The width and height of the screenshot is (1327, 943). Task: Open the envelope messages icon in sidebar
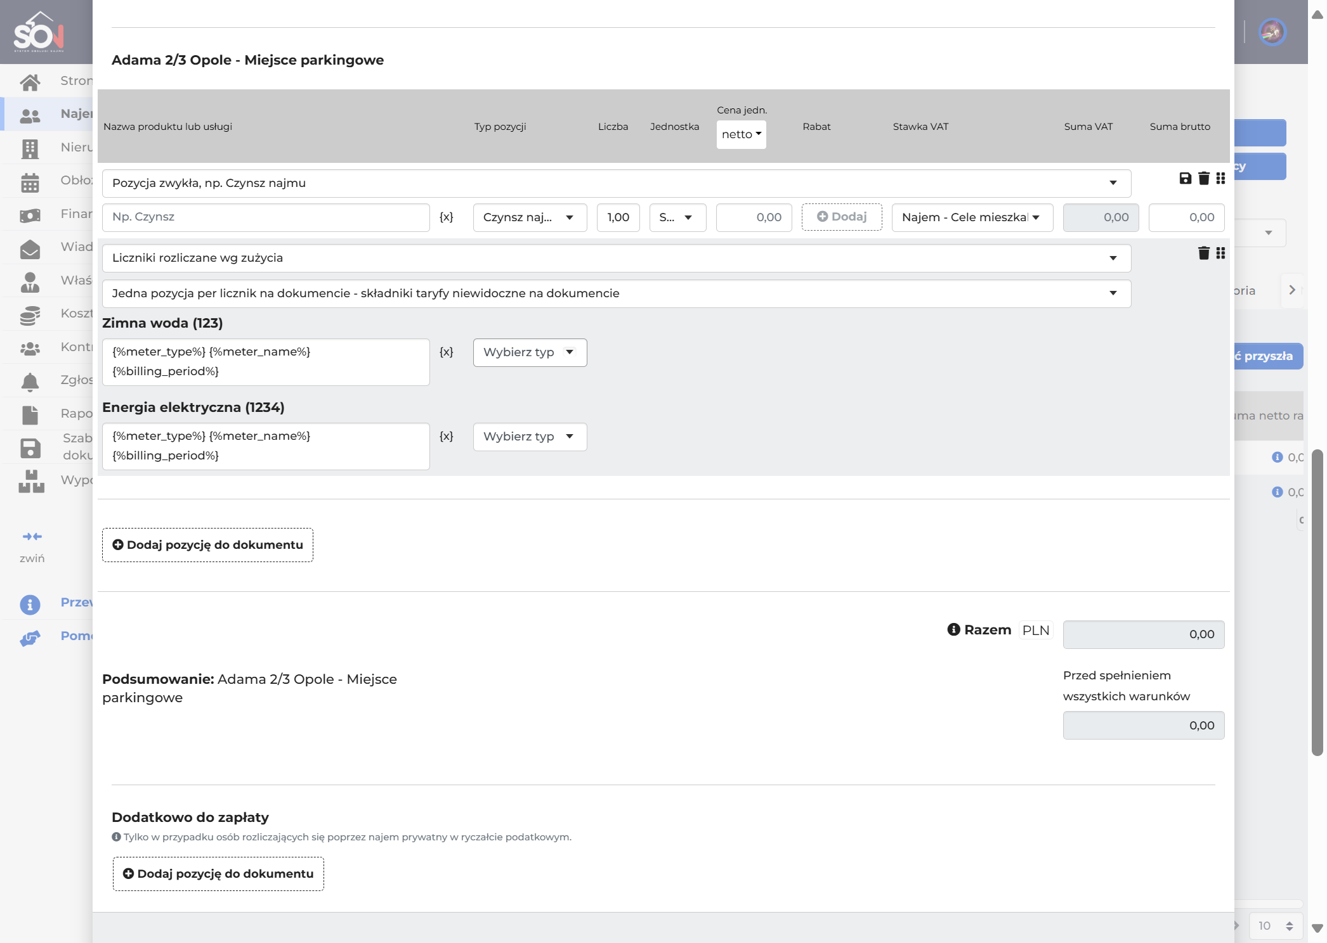pyautogui.click(x=30, y=249)
